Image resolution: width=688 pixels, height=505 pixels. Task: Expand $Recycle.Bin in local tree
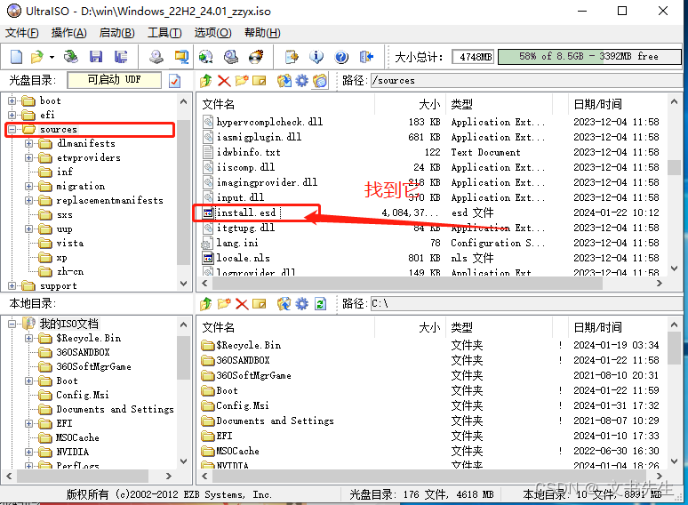click(29, 338)
